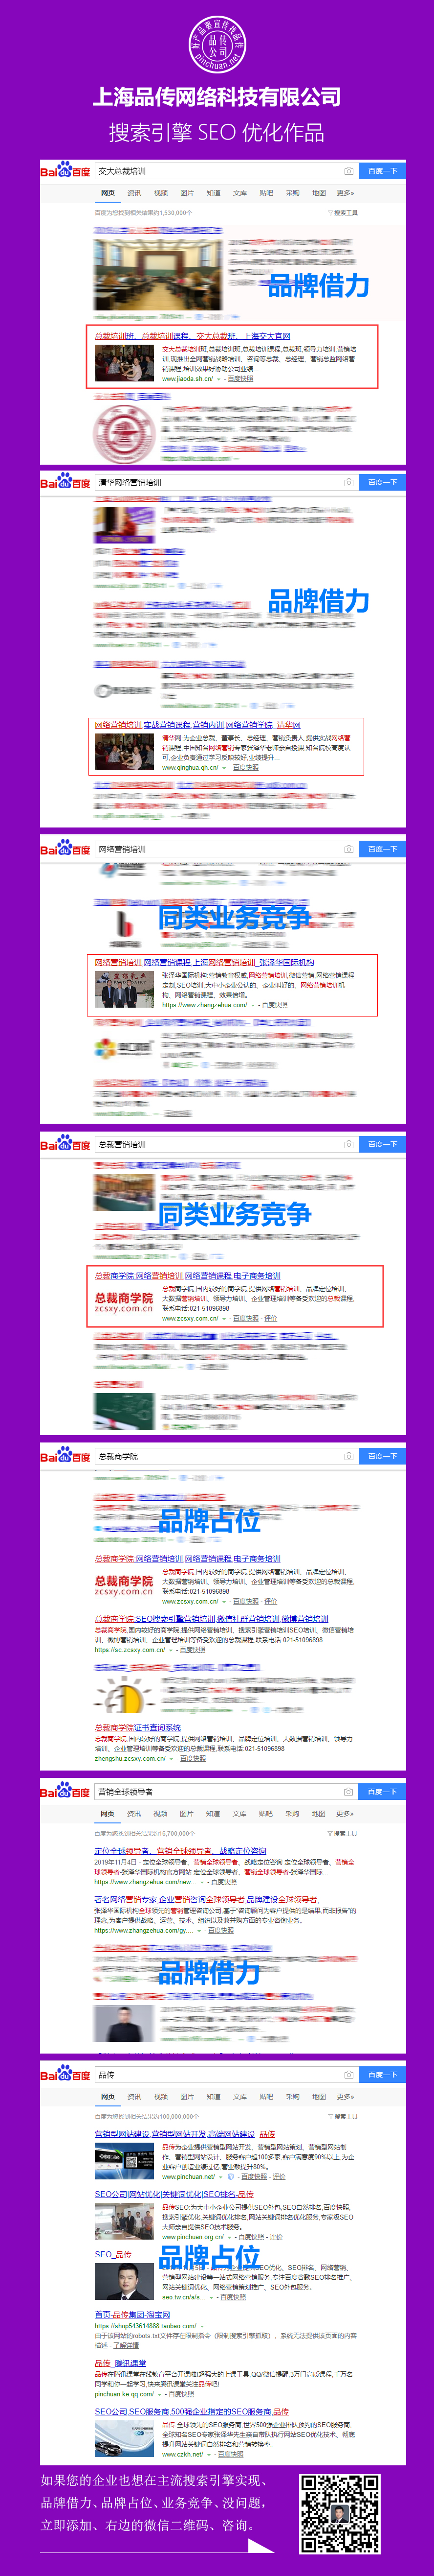The height and width of the screenshot is (2576, 434).
Task: Expand 更多 dropdown in 交大总裁培训 results
Action: (x=345, y=193)
